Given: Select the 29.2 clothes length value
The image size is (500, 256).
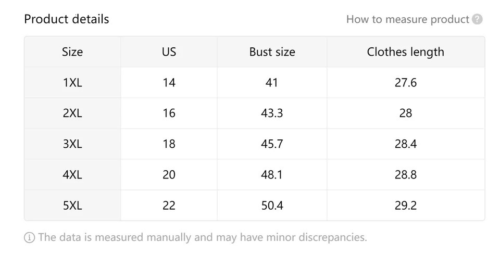Looking at the screenshot, I should coord(405,206).
